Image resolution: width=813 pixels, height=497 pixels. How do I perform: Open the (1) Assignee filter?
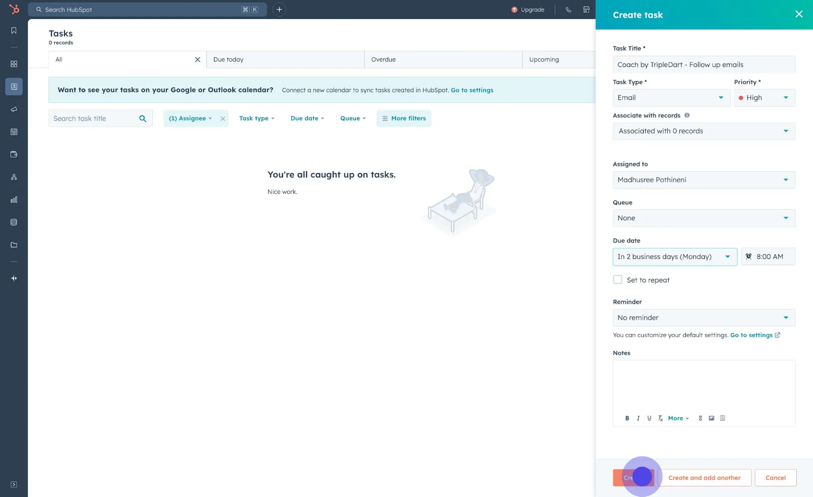click(x=190, y=118)
